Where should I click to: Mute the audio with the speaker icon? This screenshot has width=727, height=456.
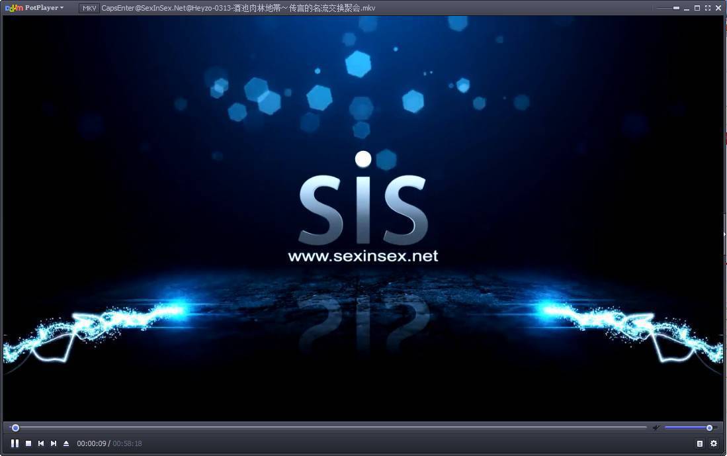pos(656,428)
